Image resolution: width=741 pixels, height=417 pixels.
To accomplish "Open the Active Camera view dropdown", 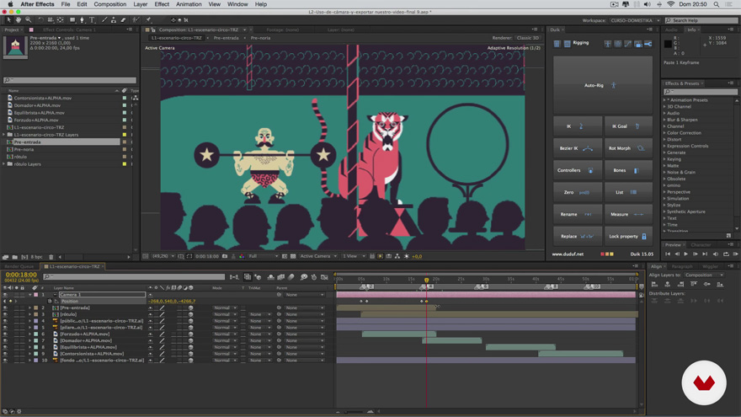I will pyautogui.click(x=318, y=256).
